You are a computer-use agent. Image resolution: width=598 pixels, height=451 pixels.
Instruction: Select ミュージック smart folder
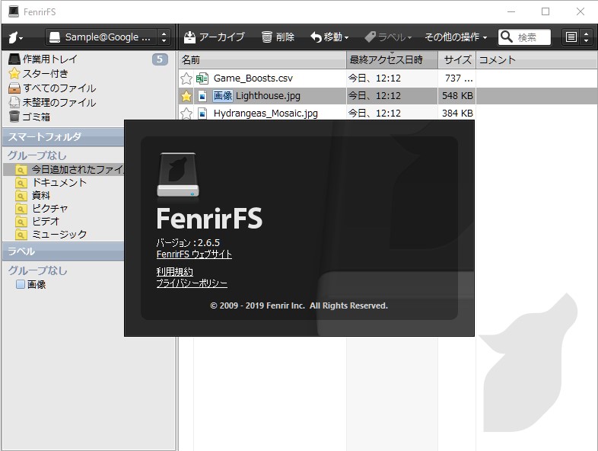point(51,235)
